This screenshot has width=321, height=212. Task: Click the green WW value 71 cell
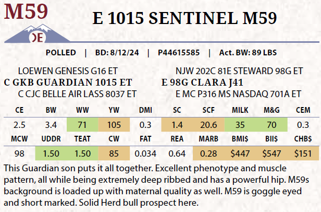[82, 125]
